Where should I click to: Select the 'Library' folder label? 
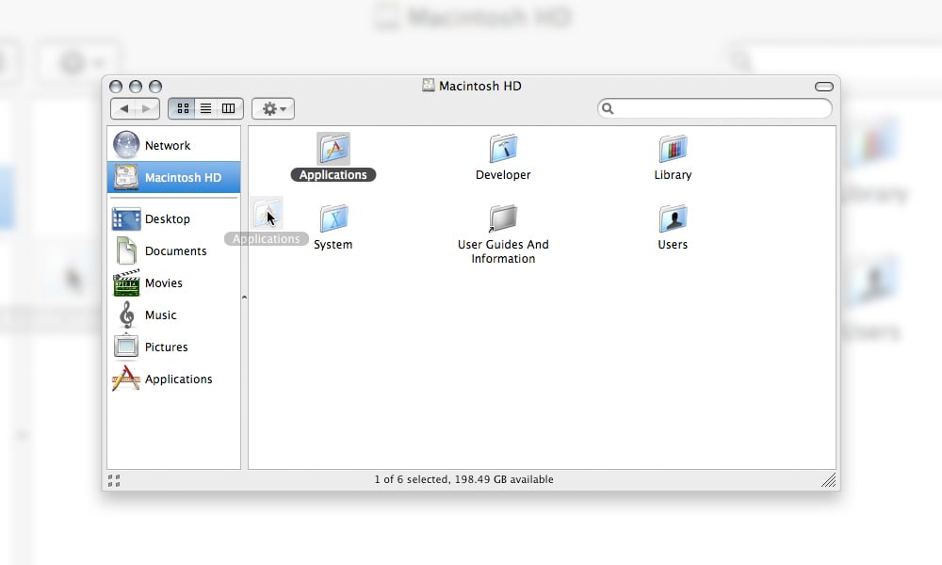click(x=673, y=175)
